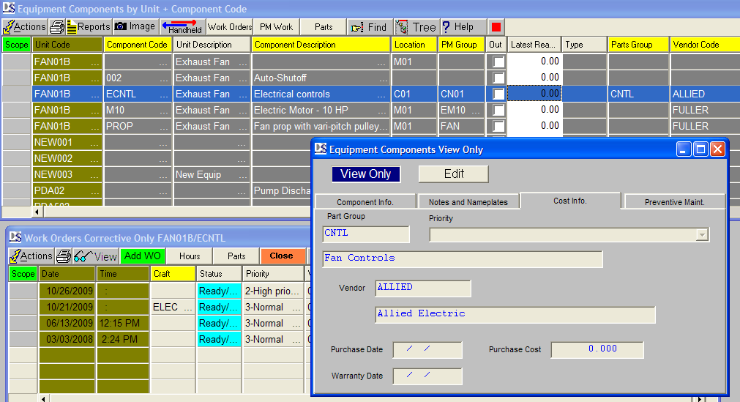Switch to Tree view
The width and height of the screenshot is (740, 402).
pyautogui.click(x=416, y=27)
